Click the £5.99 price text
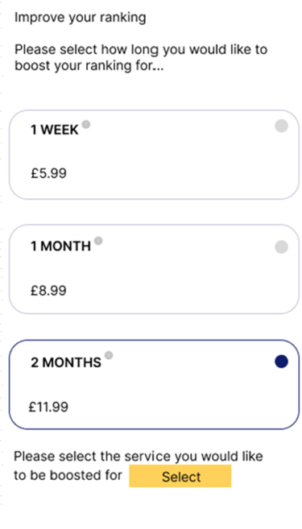Screen dimensions: 302x529 [48, 174]
